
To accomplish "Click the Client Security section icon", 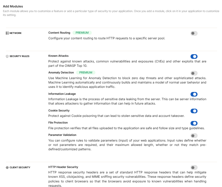I will click(x=7, y=167).
